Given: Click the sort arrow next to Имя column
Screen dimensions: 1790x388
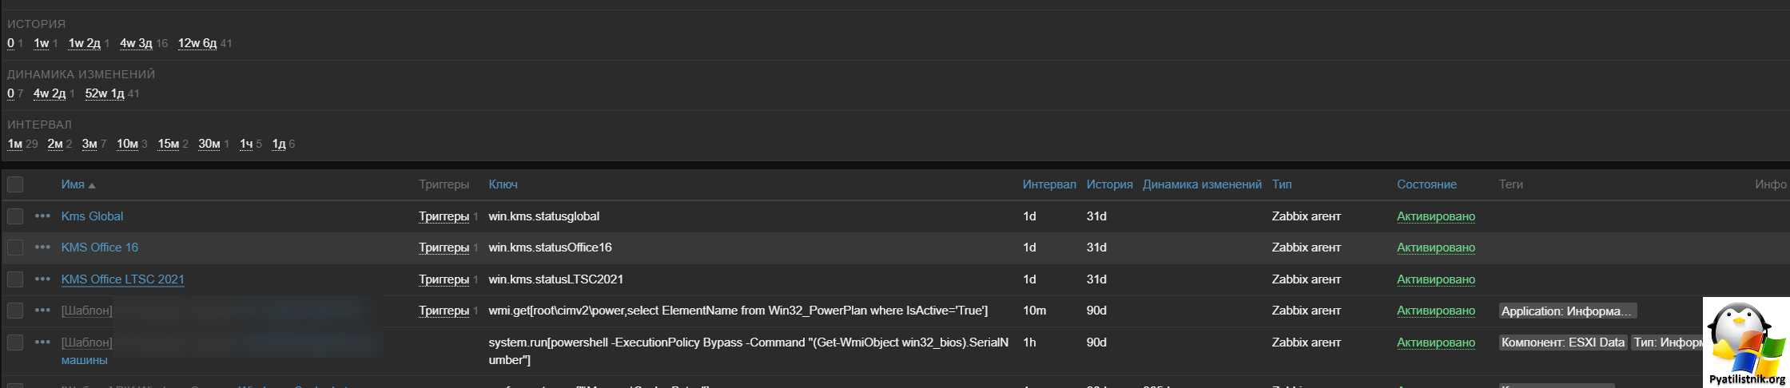Looking at the screenshot, I should point(92,185).
